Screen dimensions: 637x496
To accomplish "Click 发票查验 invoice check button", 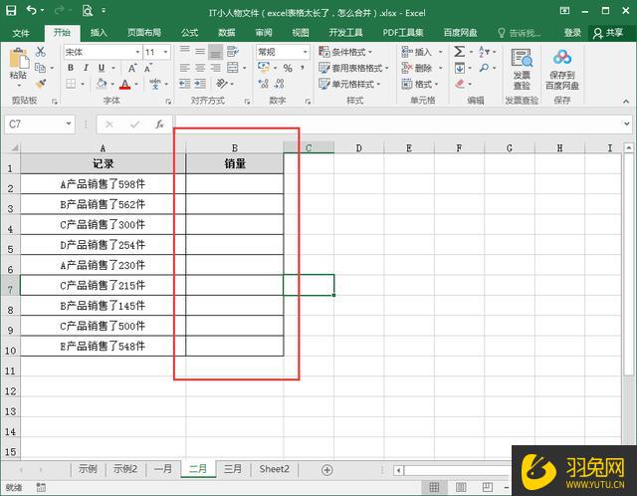I will pyautogui.click(x=522, y=69).
